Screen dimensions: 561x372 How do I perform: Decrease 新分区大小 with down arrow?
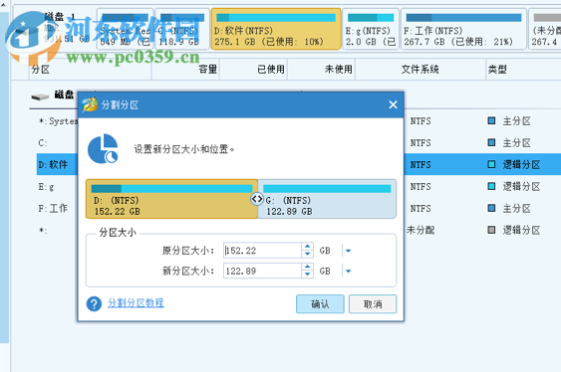coord(307,275)
